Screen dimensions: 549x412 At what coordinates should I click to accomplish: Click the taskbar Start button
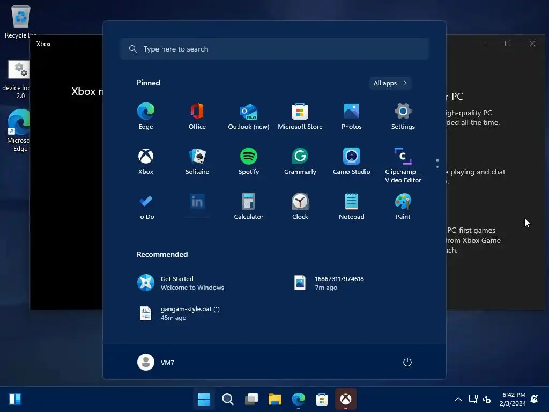[204, 399]
